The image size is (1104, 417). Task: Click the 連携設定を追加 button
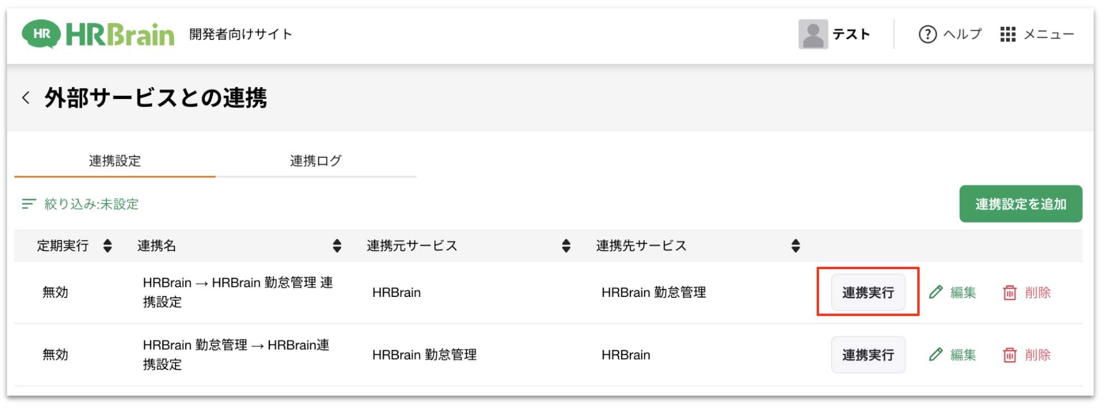pos(1020,204)
